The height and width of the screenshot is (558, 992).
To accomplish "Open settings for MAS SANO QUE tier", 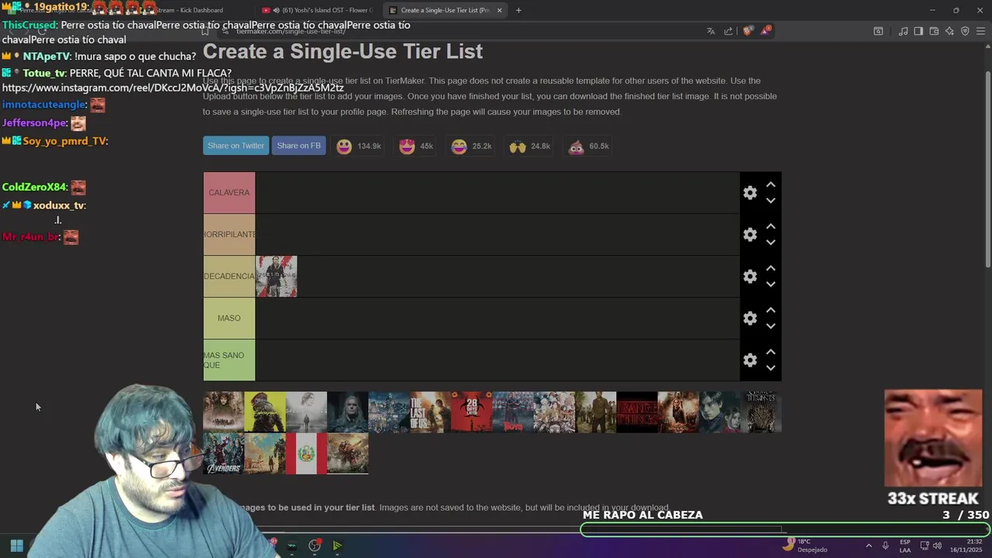I will click(749, 360).
